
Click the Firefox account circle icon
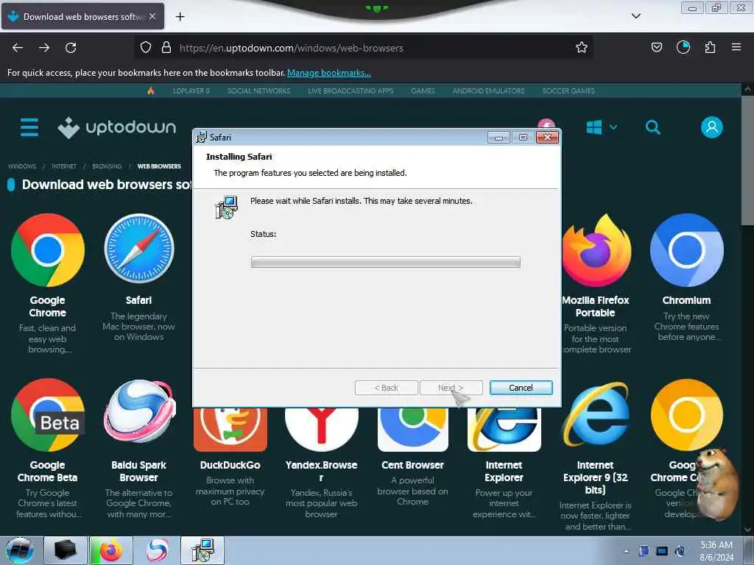[x=683, y=47]
